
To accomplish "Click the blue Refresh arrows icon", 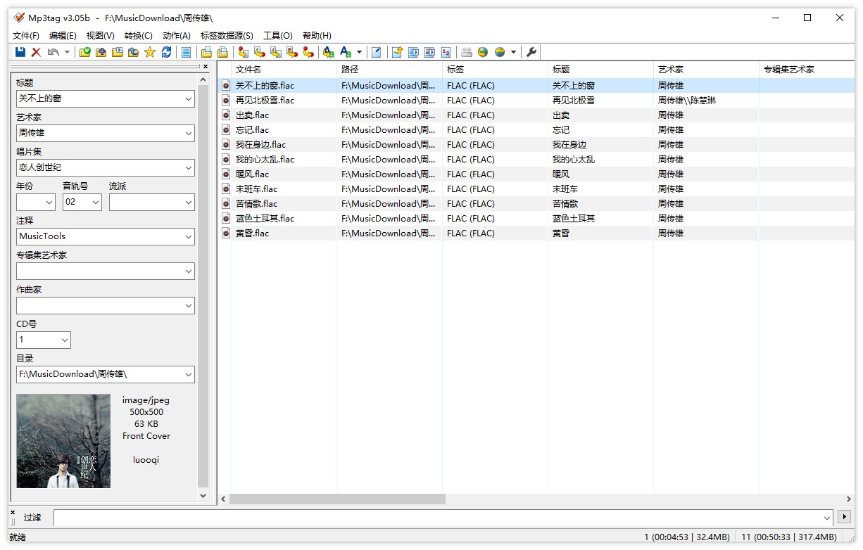I will tap(166, 52).
